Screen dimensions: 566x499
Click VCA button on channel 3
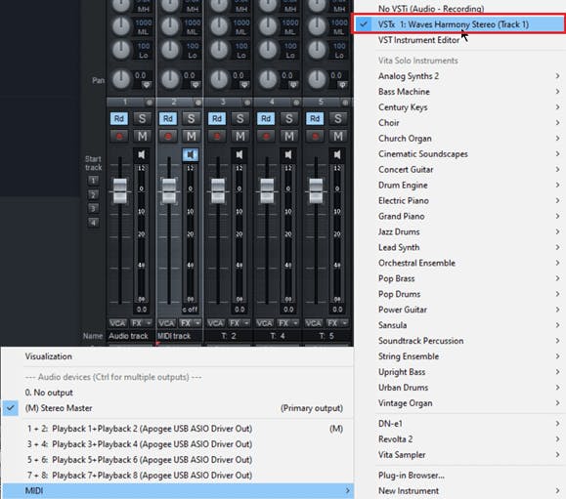click(215, 323)
